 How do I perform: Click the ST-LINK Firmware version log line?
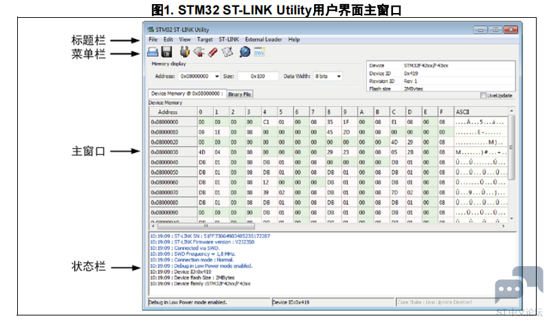click(x=202, y=242)
